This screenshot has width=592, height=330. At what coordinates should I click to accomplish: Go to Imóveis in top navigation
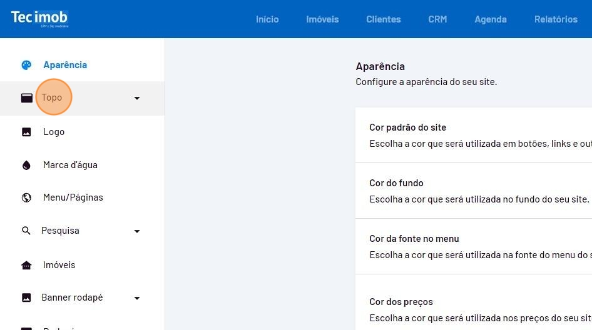(x=322, y=19)
